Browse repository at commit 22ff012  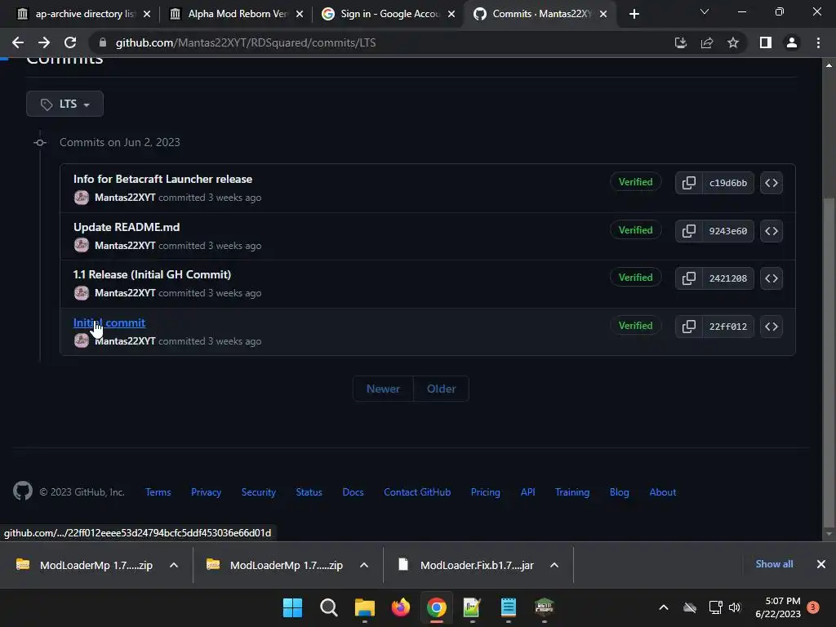772,327
